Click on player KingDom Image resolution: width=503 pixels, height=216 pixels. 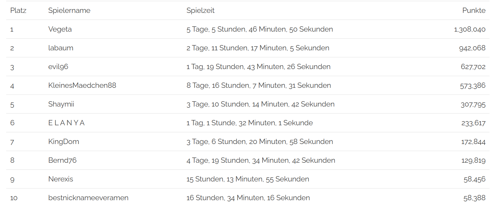pos(63,142)
